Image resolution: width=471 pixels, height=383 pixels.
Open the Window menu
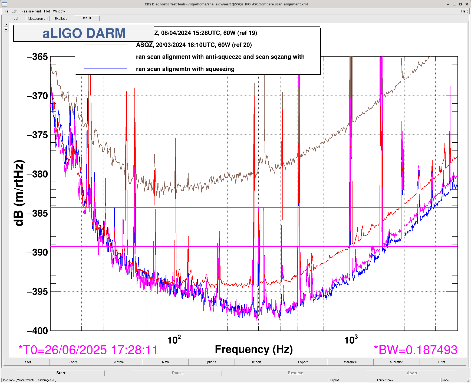[59, 11]
